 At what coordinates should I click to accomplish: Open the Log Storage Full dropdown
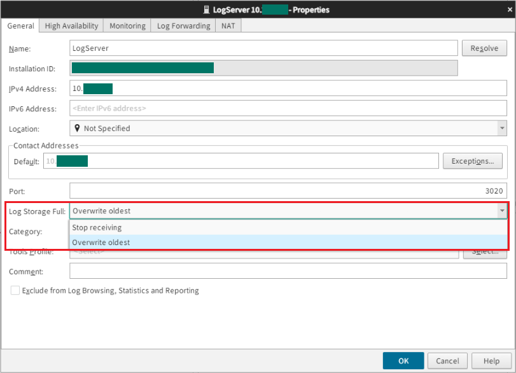tap(501, 211)
